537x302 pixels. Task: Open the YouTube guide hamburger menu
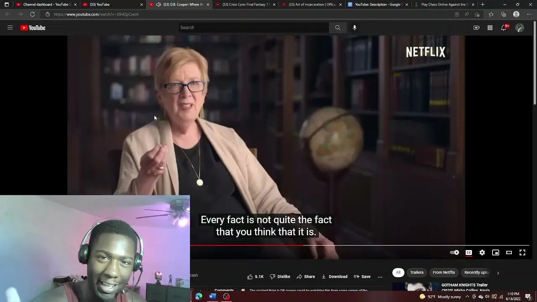10,28
